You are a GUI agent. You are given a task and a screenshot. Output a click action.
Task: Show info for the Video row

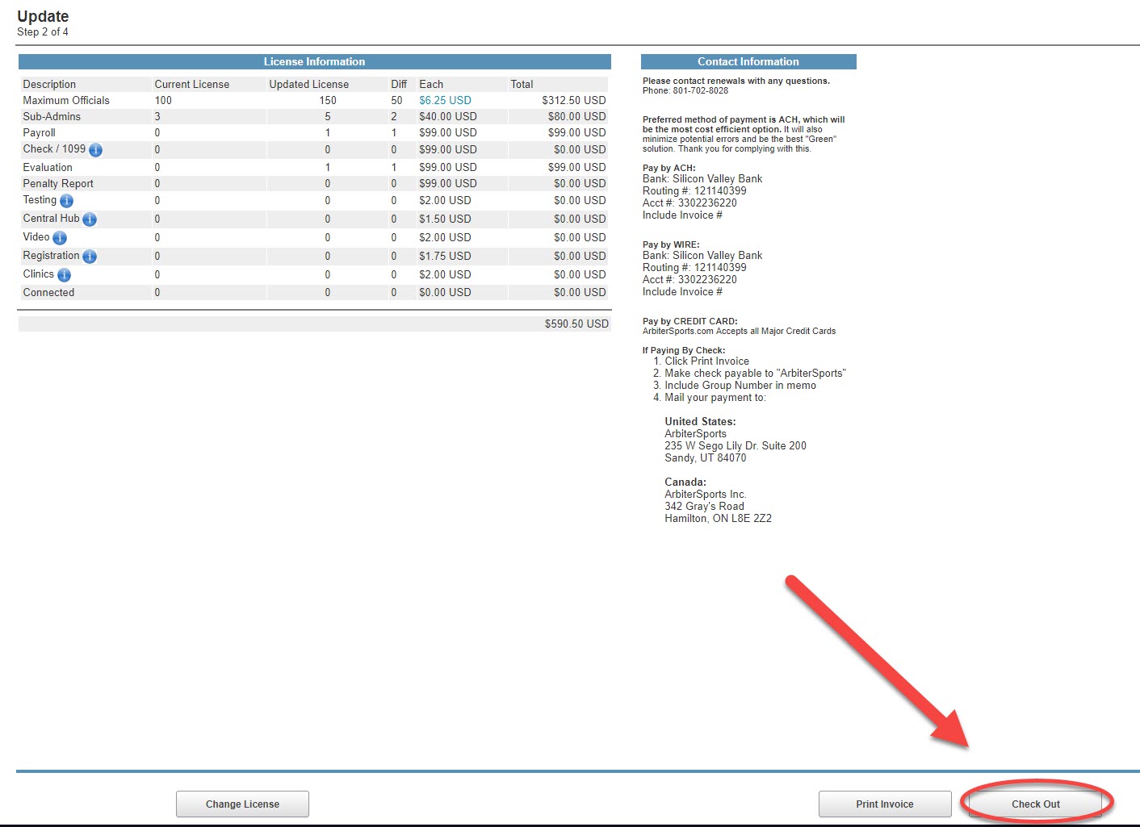tap(60, 238)
